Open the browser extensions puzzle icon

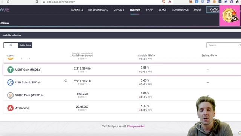point(238,2)
